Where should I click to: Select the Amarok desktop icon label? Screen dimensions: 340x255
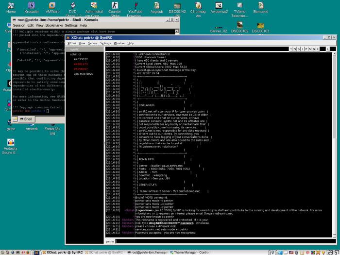pyautogui.click(x=32, y=129)
